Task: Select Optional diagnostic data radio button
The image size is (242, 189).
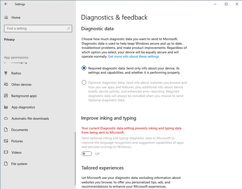Action: [x=84, y=82]
